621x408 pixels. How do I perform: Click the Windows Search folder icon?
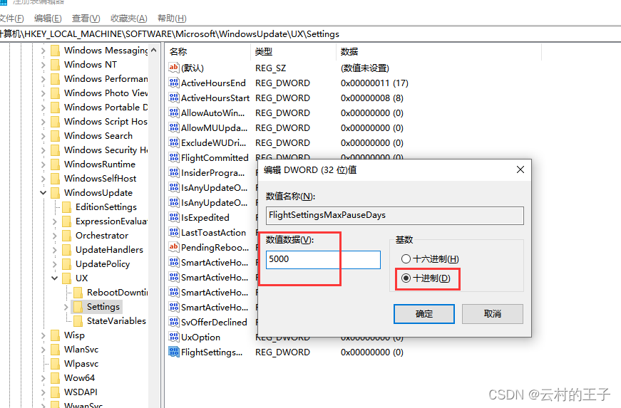click(x=56, y=135)
